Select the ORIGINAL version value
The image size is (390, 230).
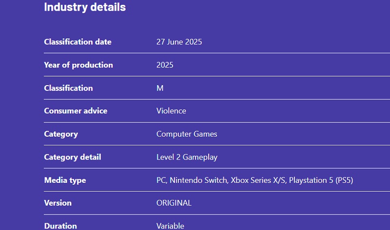tap(174, 203)
